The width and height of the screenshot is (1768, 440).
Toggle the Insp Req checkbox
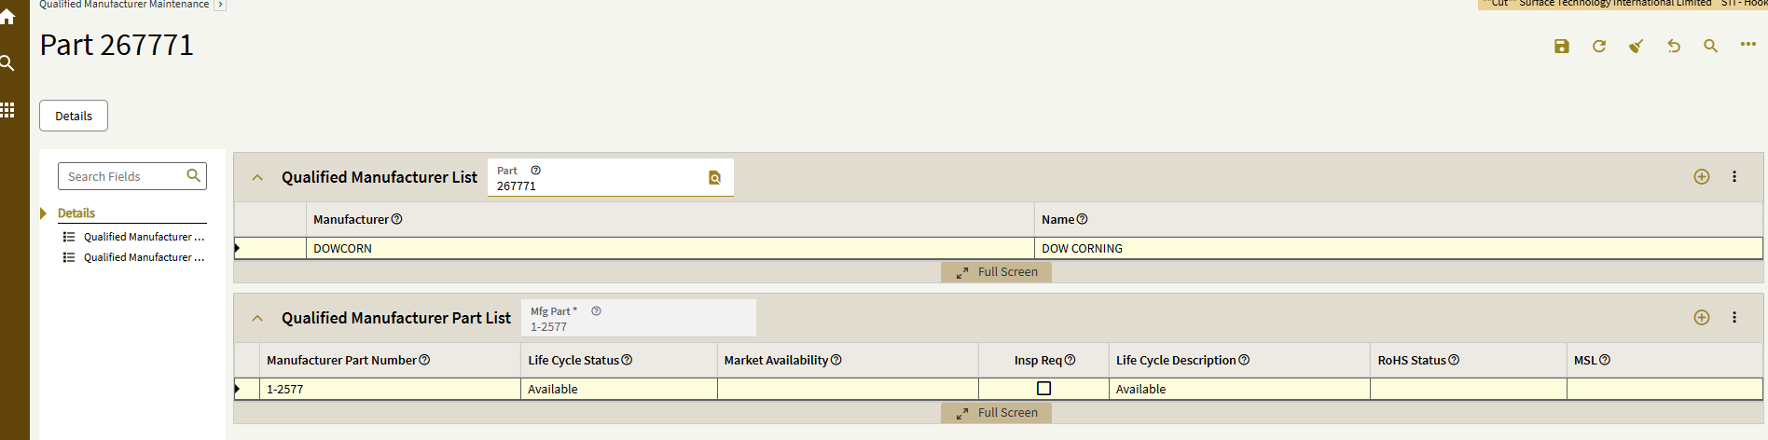(x=1044, y=389)
